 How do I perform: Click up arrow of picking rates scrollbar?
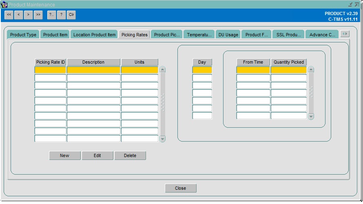coord(162,69)
